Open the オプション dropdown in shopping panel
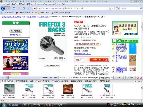This screenshot has height=107, width=143. pyautogui.click(x=138, y=81)
